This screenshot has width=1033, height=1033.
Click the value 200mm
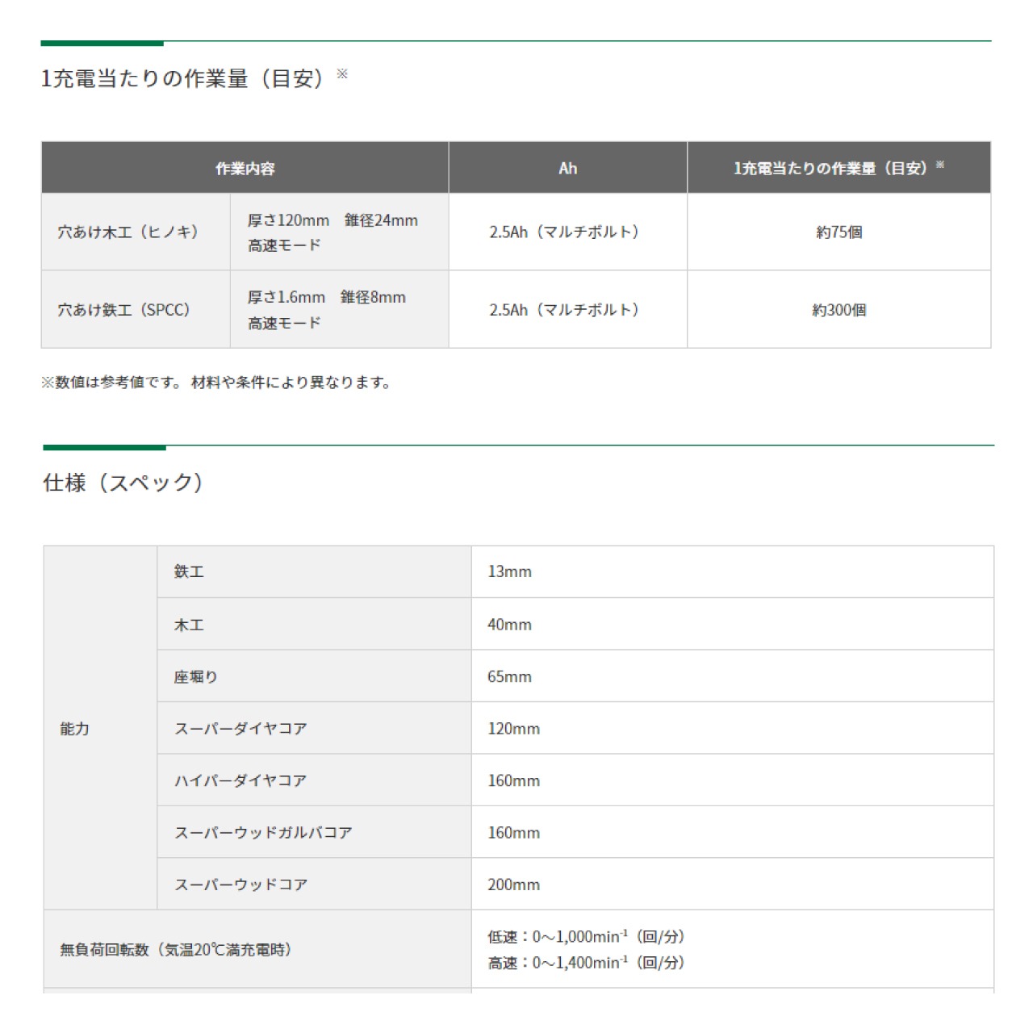513,885
